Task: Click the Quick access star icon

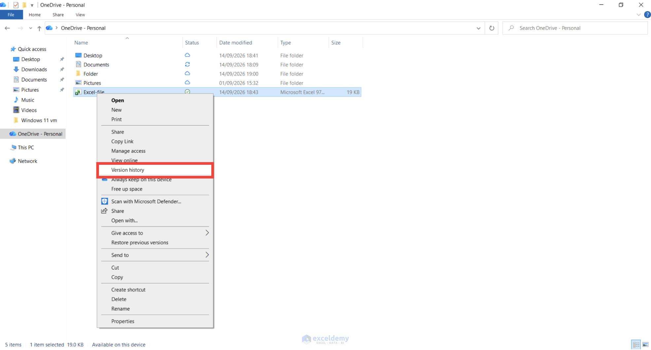Action: pos(13,49)
